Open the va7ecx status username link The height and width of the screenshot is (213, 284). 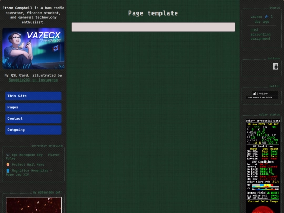tap(256, 17)
